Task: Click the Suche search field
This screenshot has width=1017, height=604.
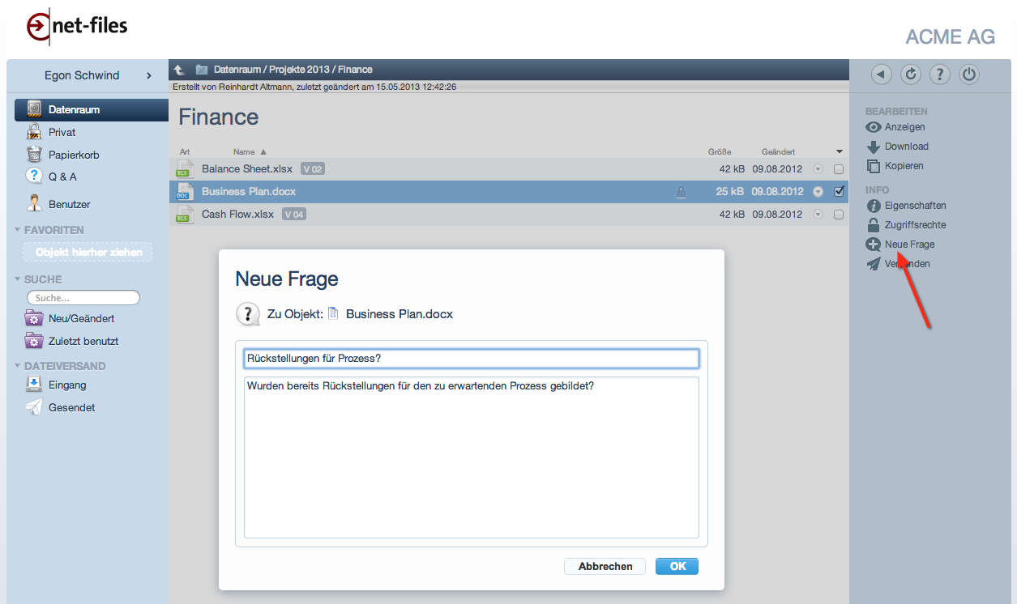Action: pos(83,298)
